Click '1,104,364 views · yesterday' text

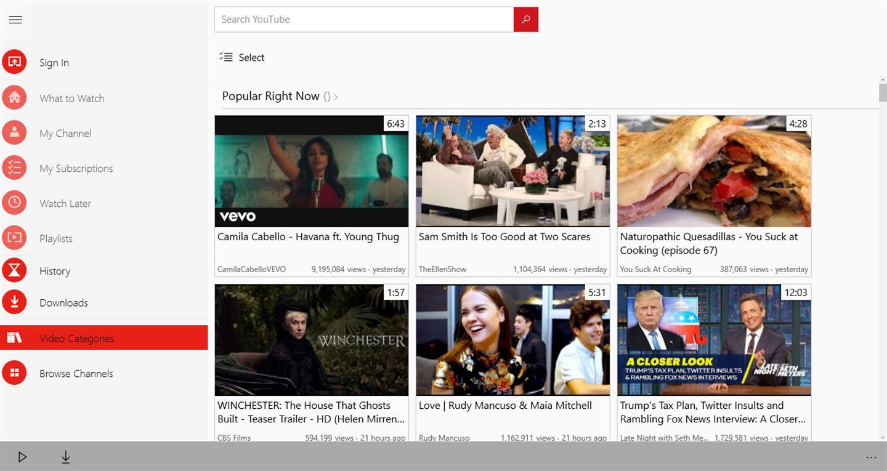[560, 269]
